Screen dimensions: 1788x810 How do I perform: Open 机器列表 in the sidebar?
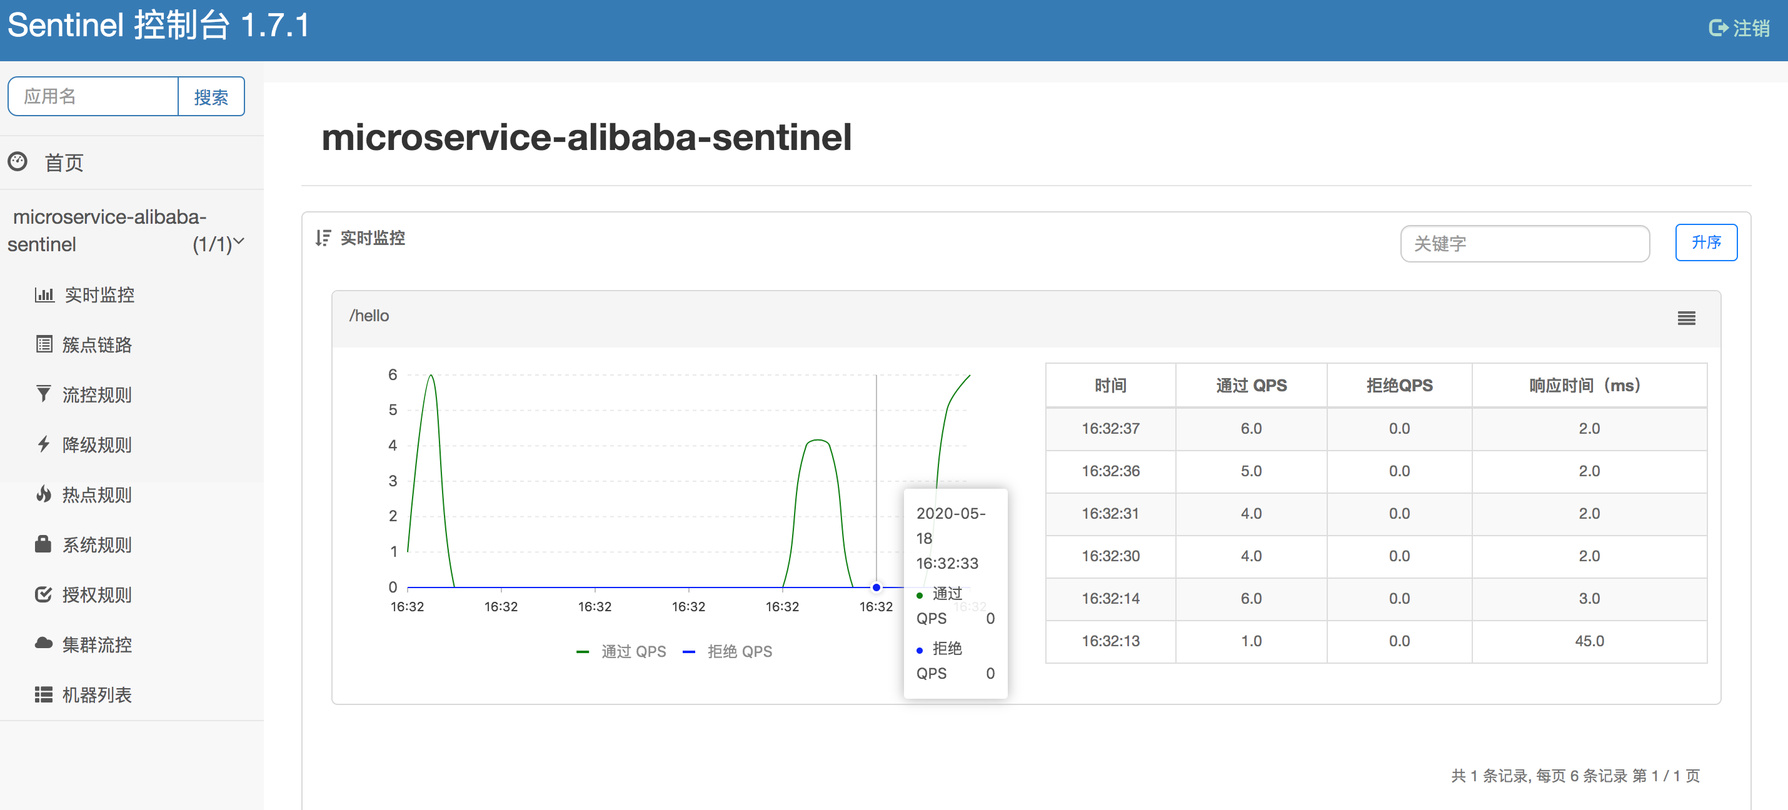[x=96, y=695]
